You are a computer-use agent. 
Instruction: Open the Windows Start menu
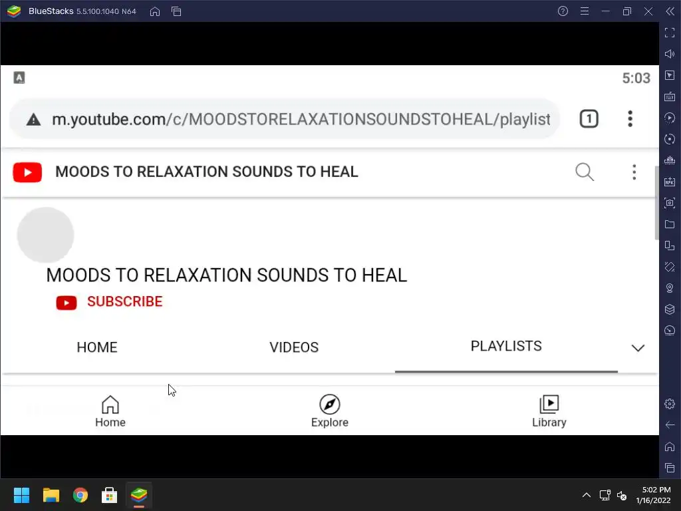tap(21, 495)
